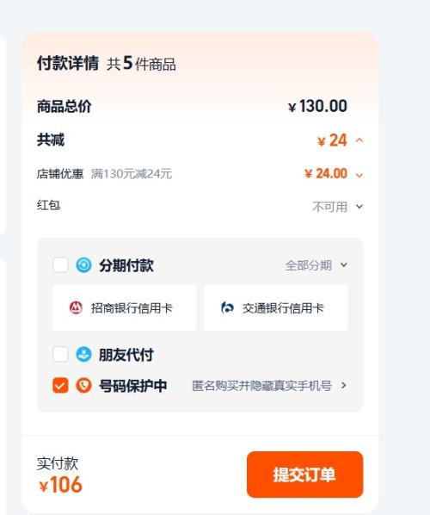The height and width of the screenshot is (515, 430).
Task: Tick the 朋友代付 checkbox
Action: [x=60, y=355]
